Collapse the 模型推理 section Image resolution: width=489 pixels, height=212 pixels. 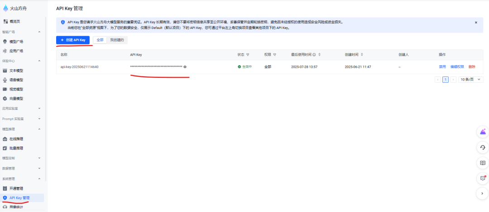(x=39, y=129)
